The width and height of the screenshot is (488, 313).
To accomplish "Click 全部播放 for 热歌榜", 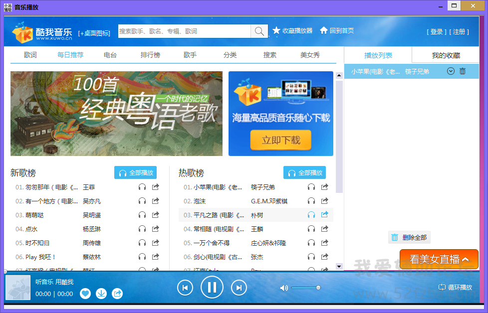I will coord(304,172).
